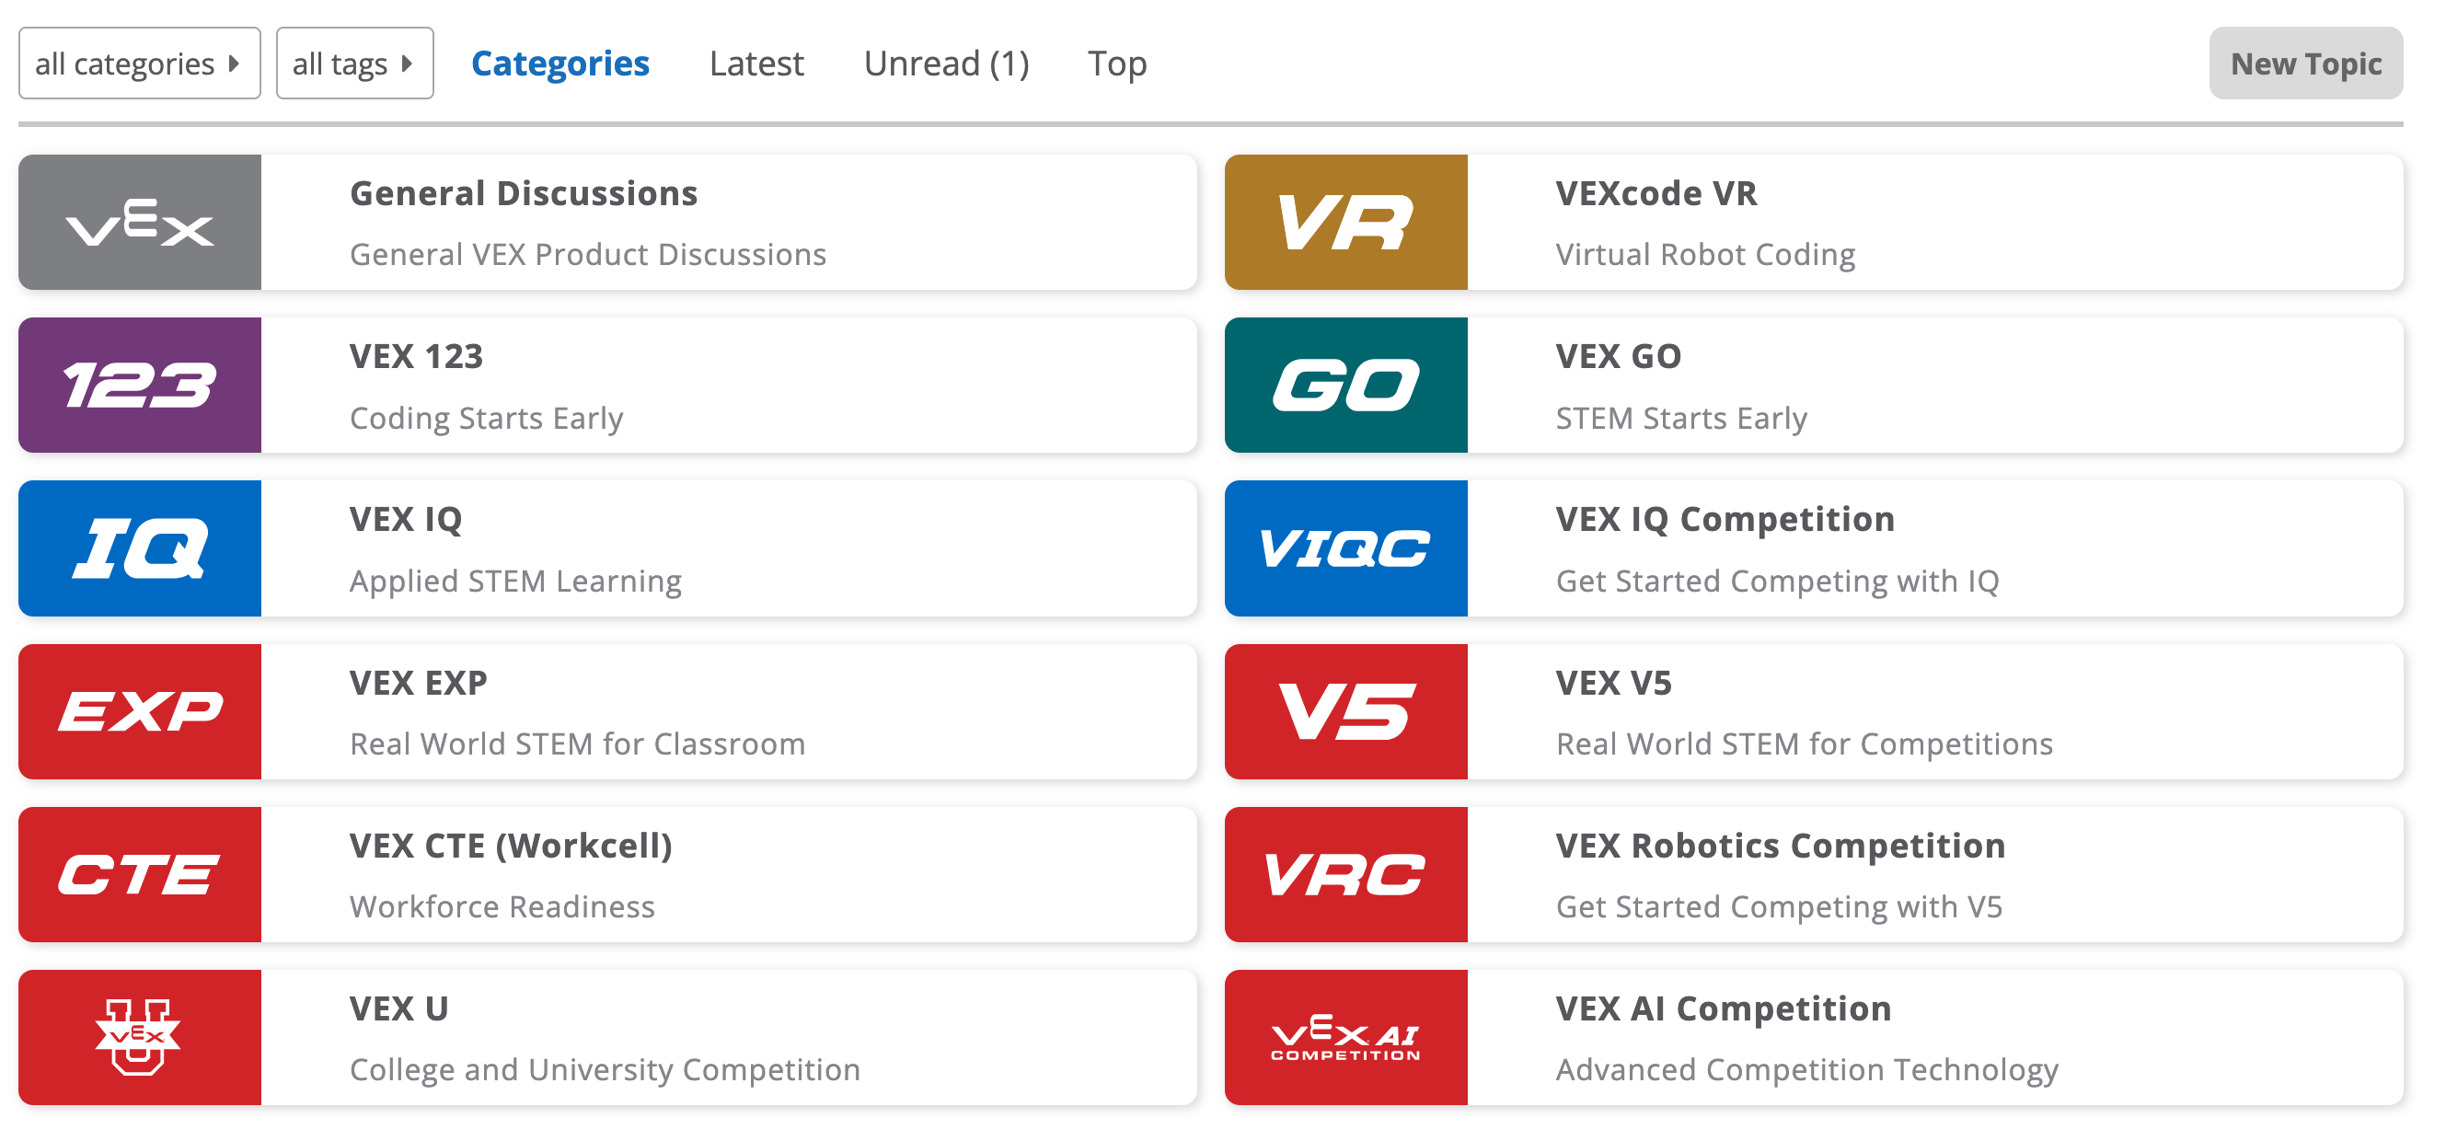
Task: Click the blue IQ icon
Action: [x=139, y=547]
